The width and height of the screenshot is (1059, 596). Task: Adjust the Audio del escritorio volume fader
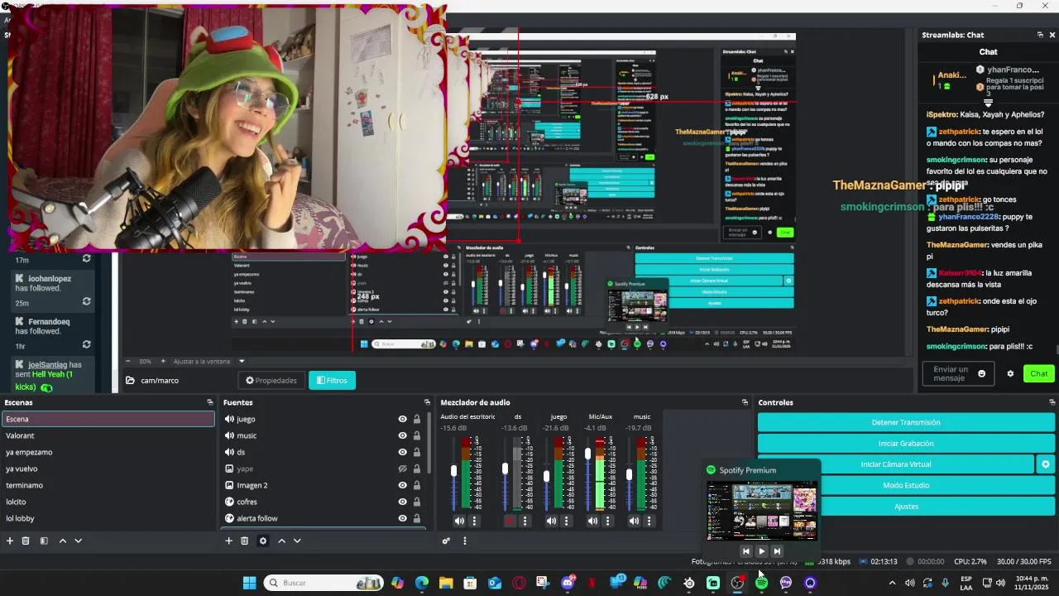coord(453,470)
